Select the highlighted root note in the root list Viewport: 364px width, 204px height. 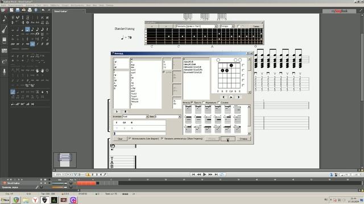[121, 70]
